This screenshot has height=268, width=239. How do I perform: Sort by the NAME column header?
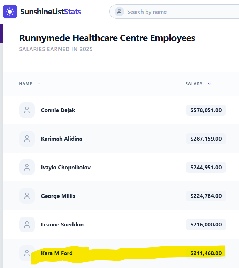25,84
